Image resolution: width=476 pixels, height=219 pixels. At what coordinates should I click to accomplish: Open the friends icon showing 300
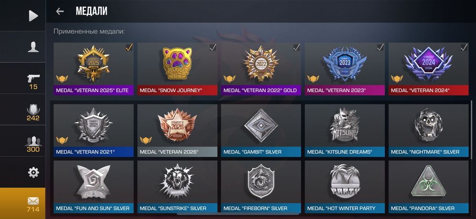point(33,141)
